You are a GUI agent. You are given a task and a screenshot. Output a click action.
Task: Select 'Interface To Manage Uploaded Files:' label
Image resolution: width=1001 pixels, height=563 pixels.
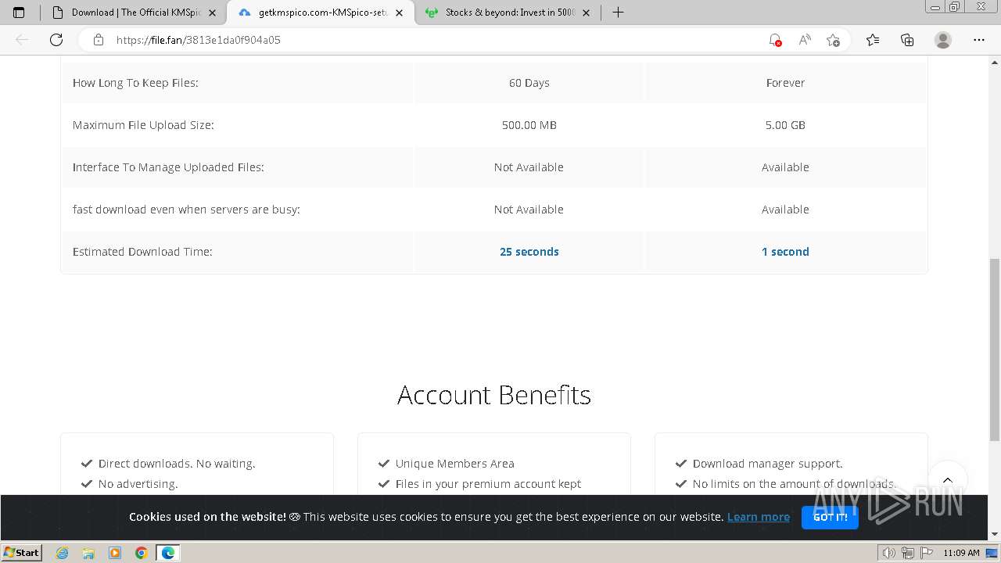point(168,167)
